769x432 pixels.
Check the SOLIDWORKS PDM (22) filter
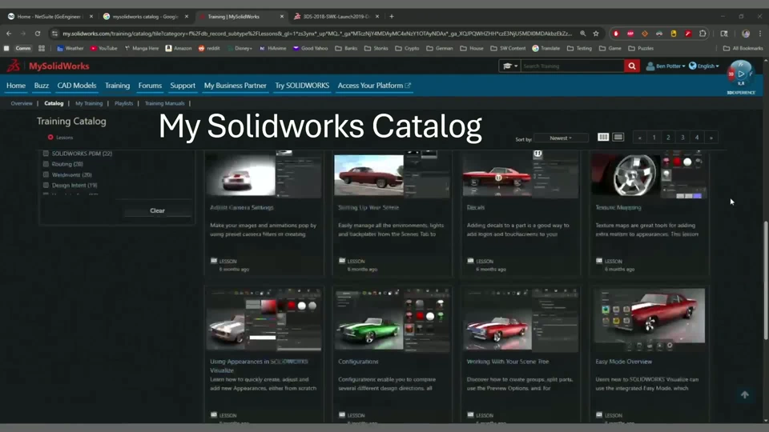point(46,154)
